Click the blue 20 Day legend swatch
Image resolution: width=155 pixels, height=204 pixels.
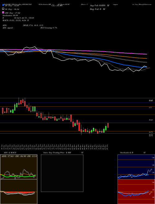pyautogui.click(x=3, y=5)
